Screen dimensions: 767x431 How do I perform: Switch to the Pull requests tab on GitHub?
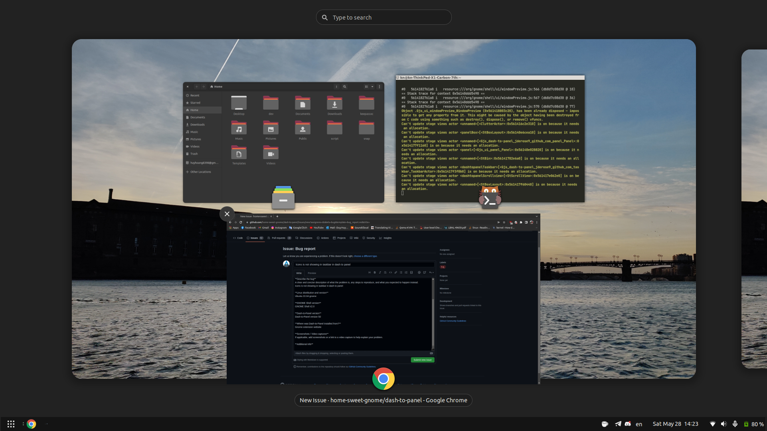[x=279, y=238]
